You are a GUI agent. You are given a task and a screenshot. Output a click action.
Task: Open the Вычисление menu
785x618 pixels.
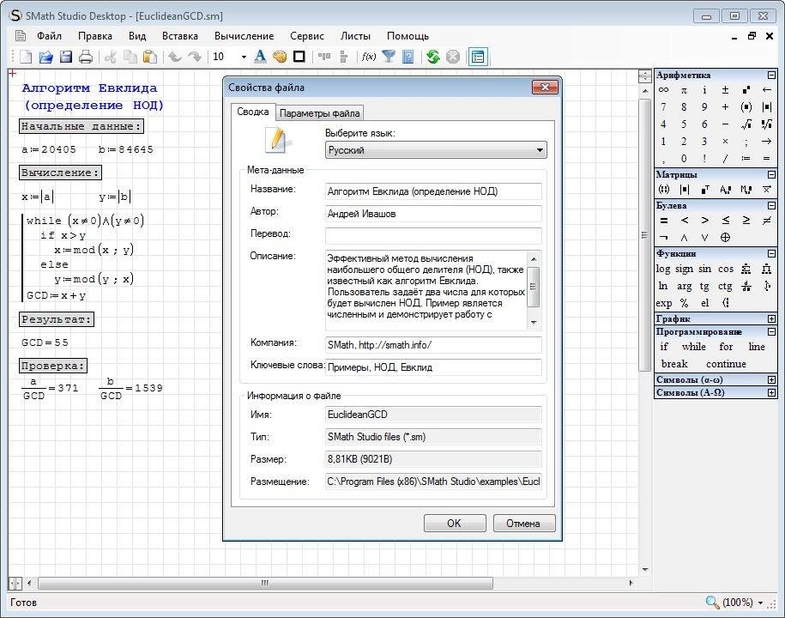[245, 36]
